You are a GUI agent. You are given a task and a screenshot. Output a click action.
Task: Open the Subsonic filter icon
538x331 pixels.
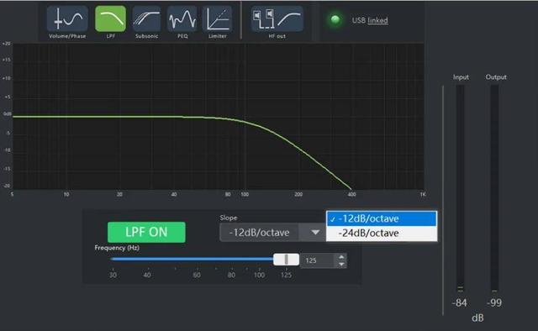[146, 18]
